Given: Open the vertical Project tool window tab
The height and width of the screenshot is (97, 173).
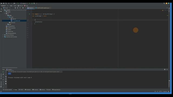Looking at the screenshot, I should [1, 10].
